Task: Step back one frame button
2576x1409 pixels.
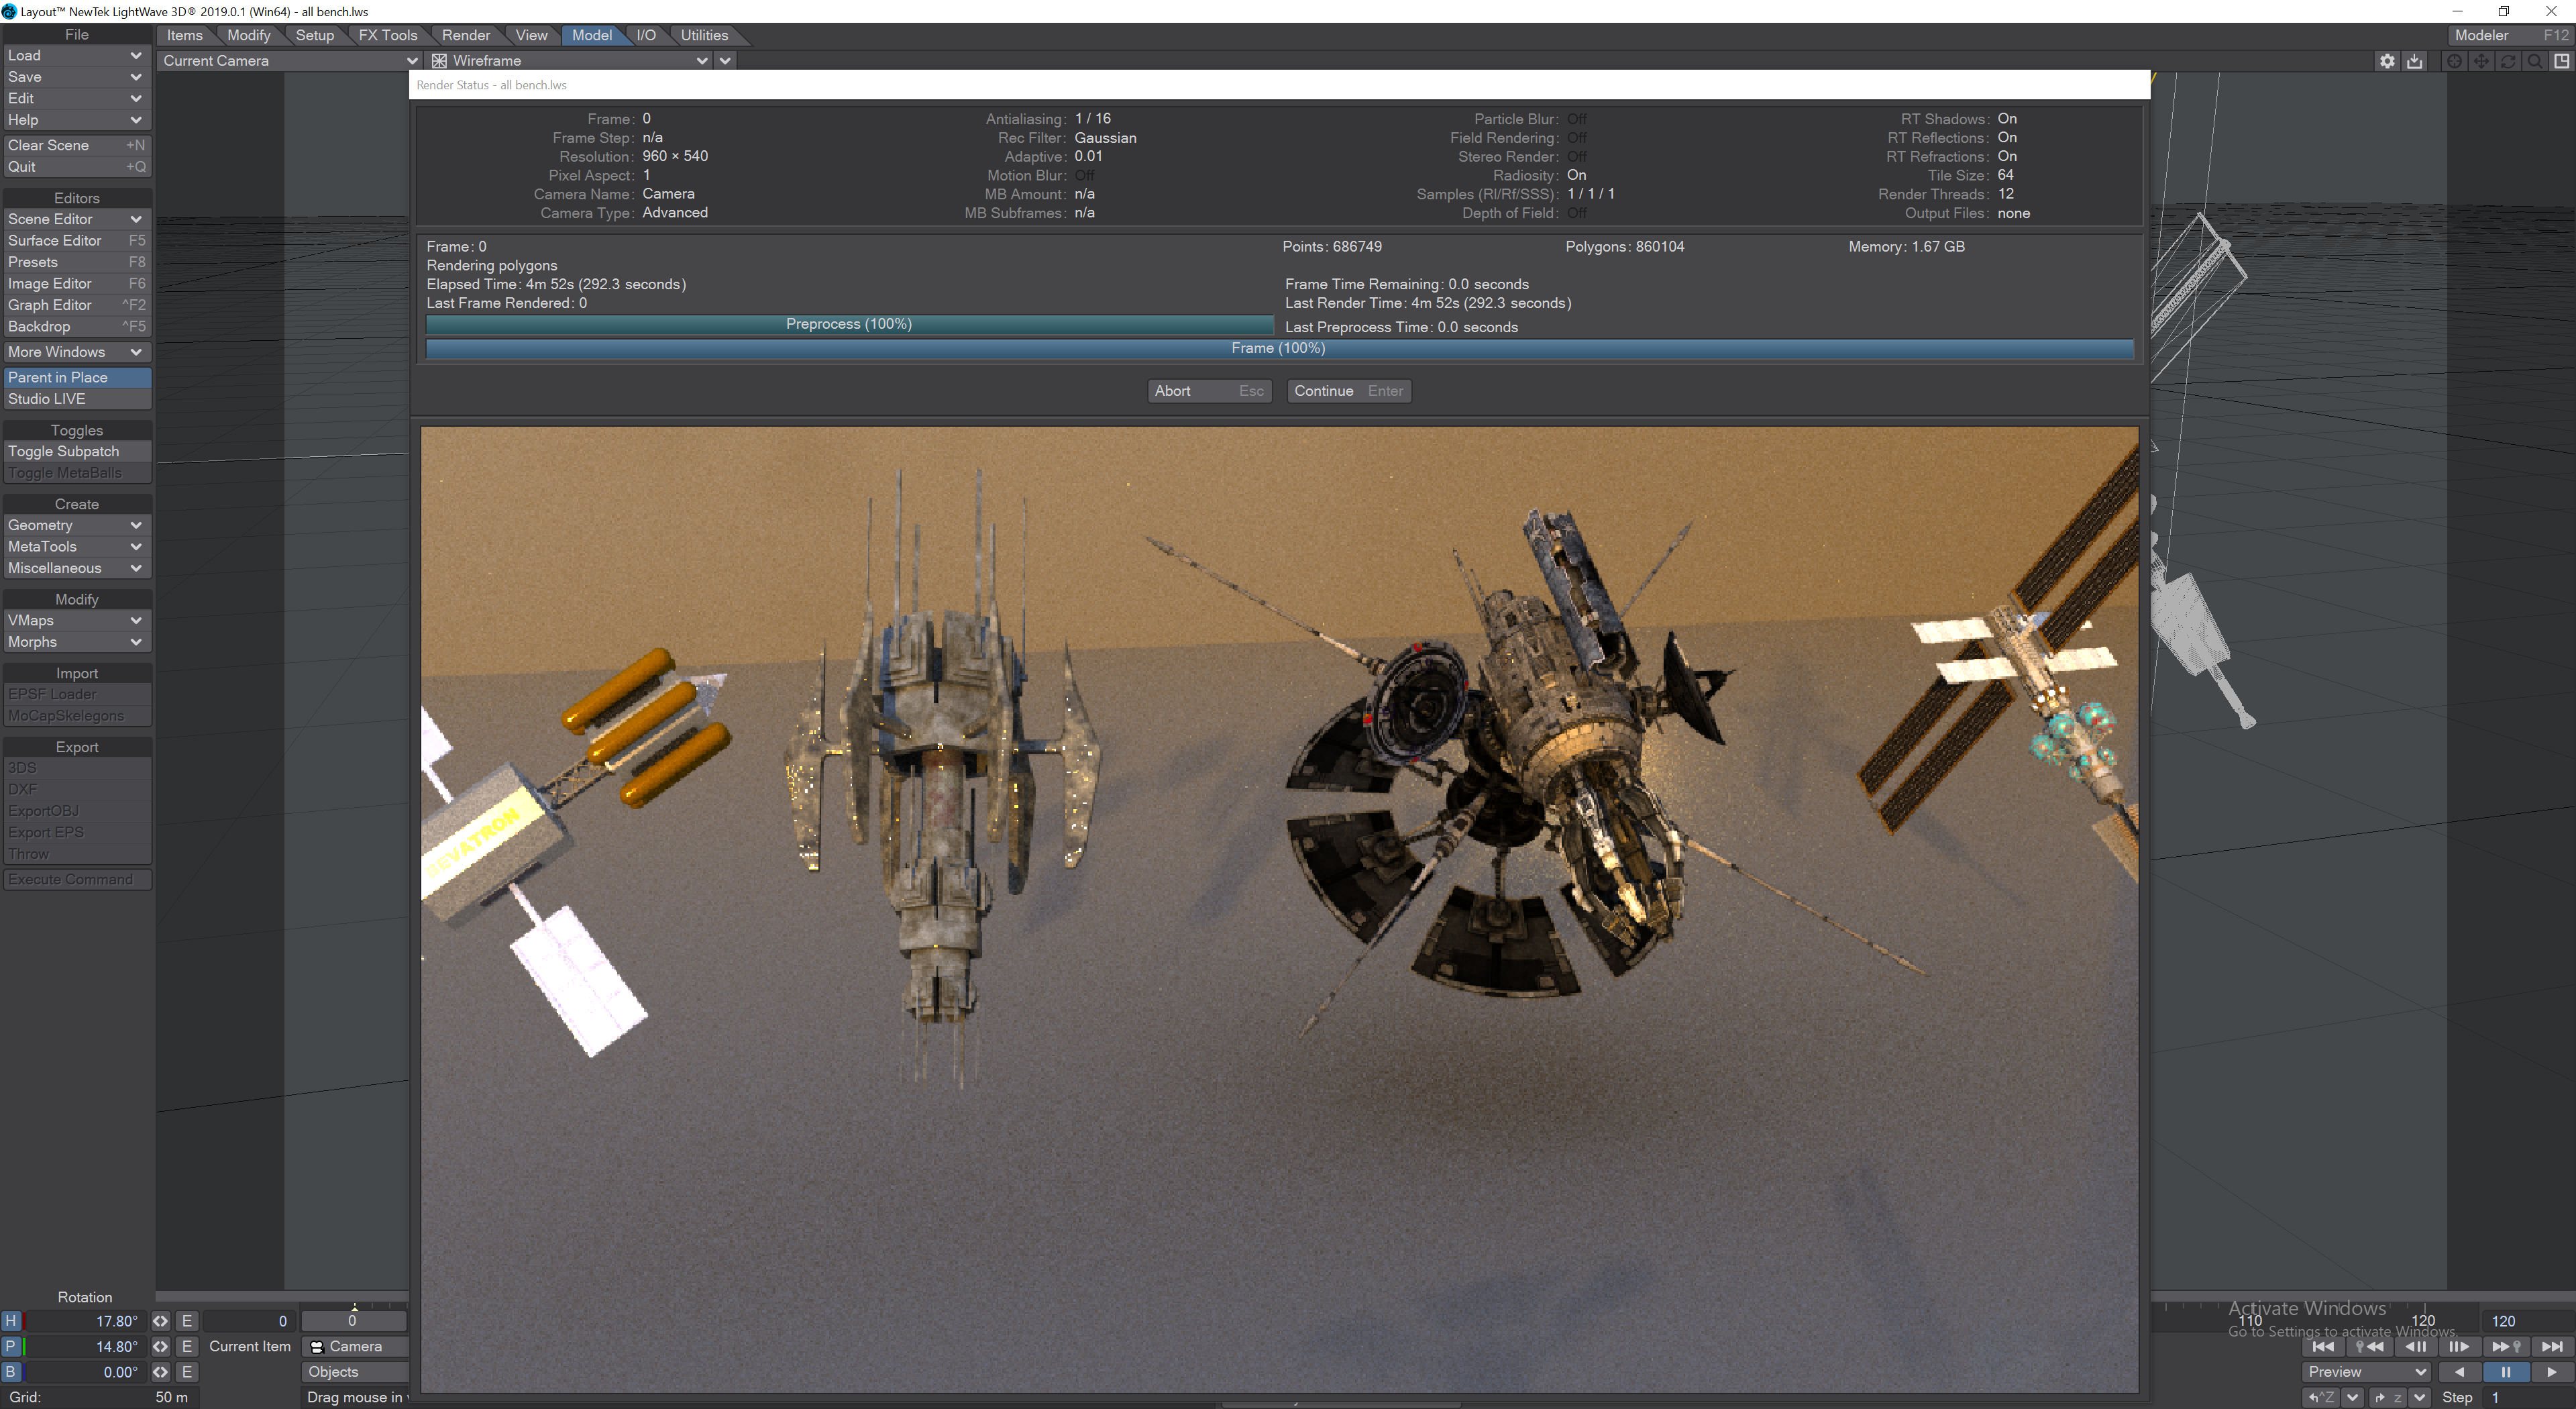Action: pyautogui.click(x=2415, y=1346)
